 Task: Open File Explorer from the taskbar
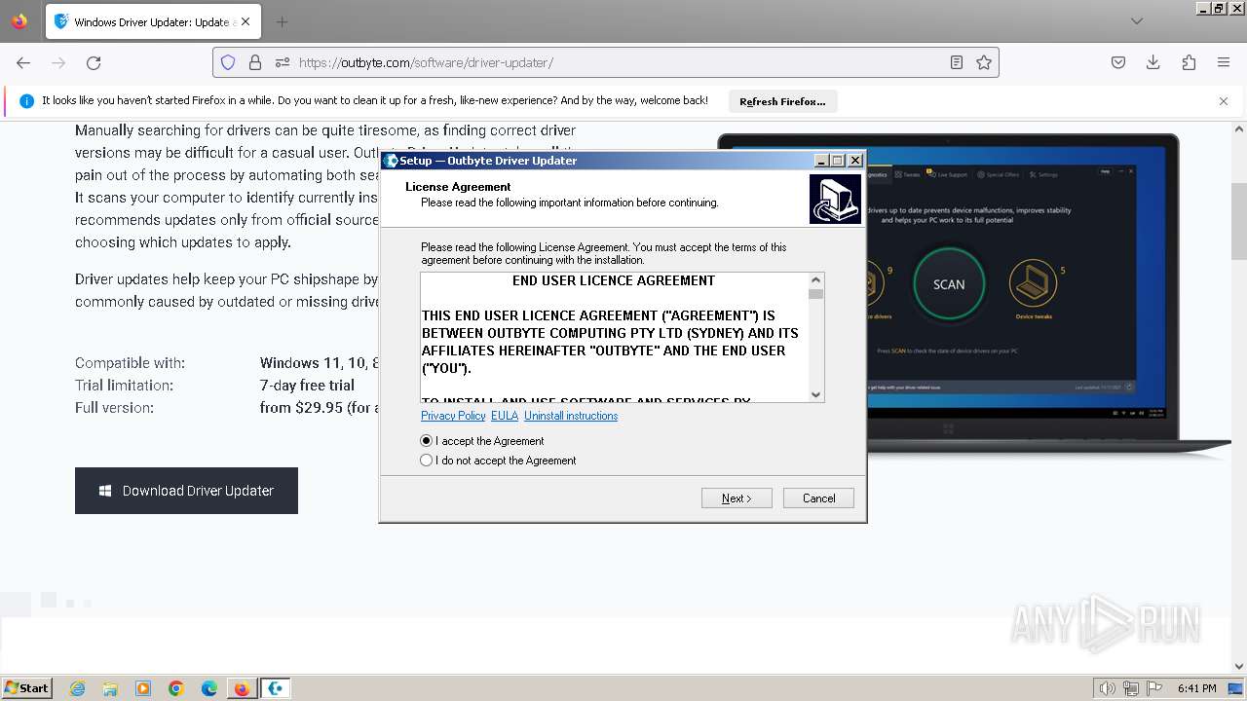tap(110, 688)
